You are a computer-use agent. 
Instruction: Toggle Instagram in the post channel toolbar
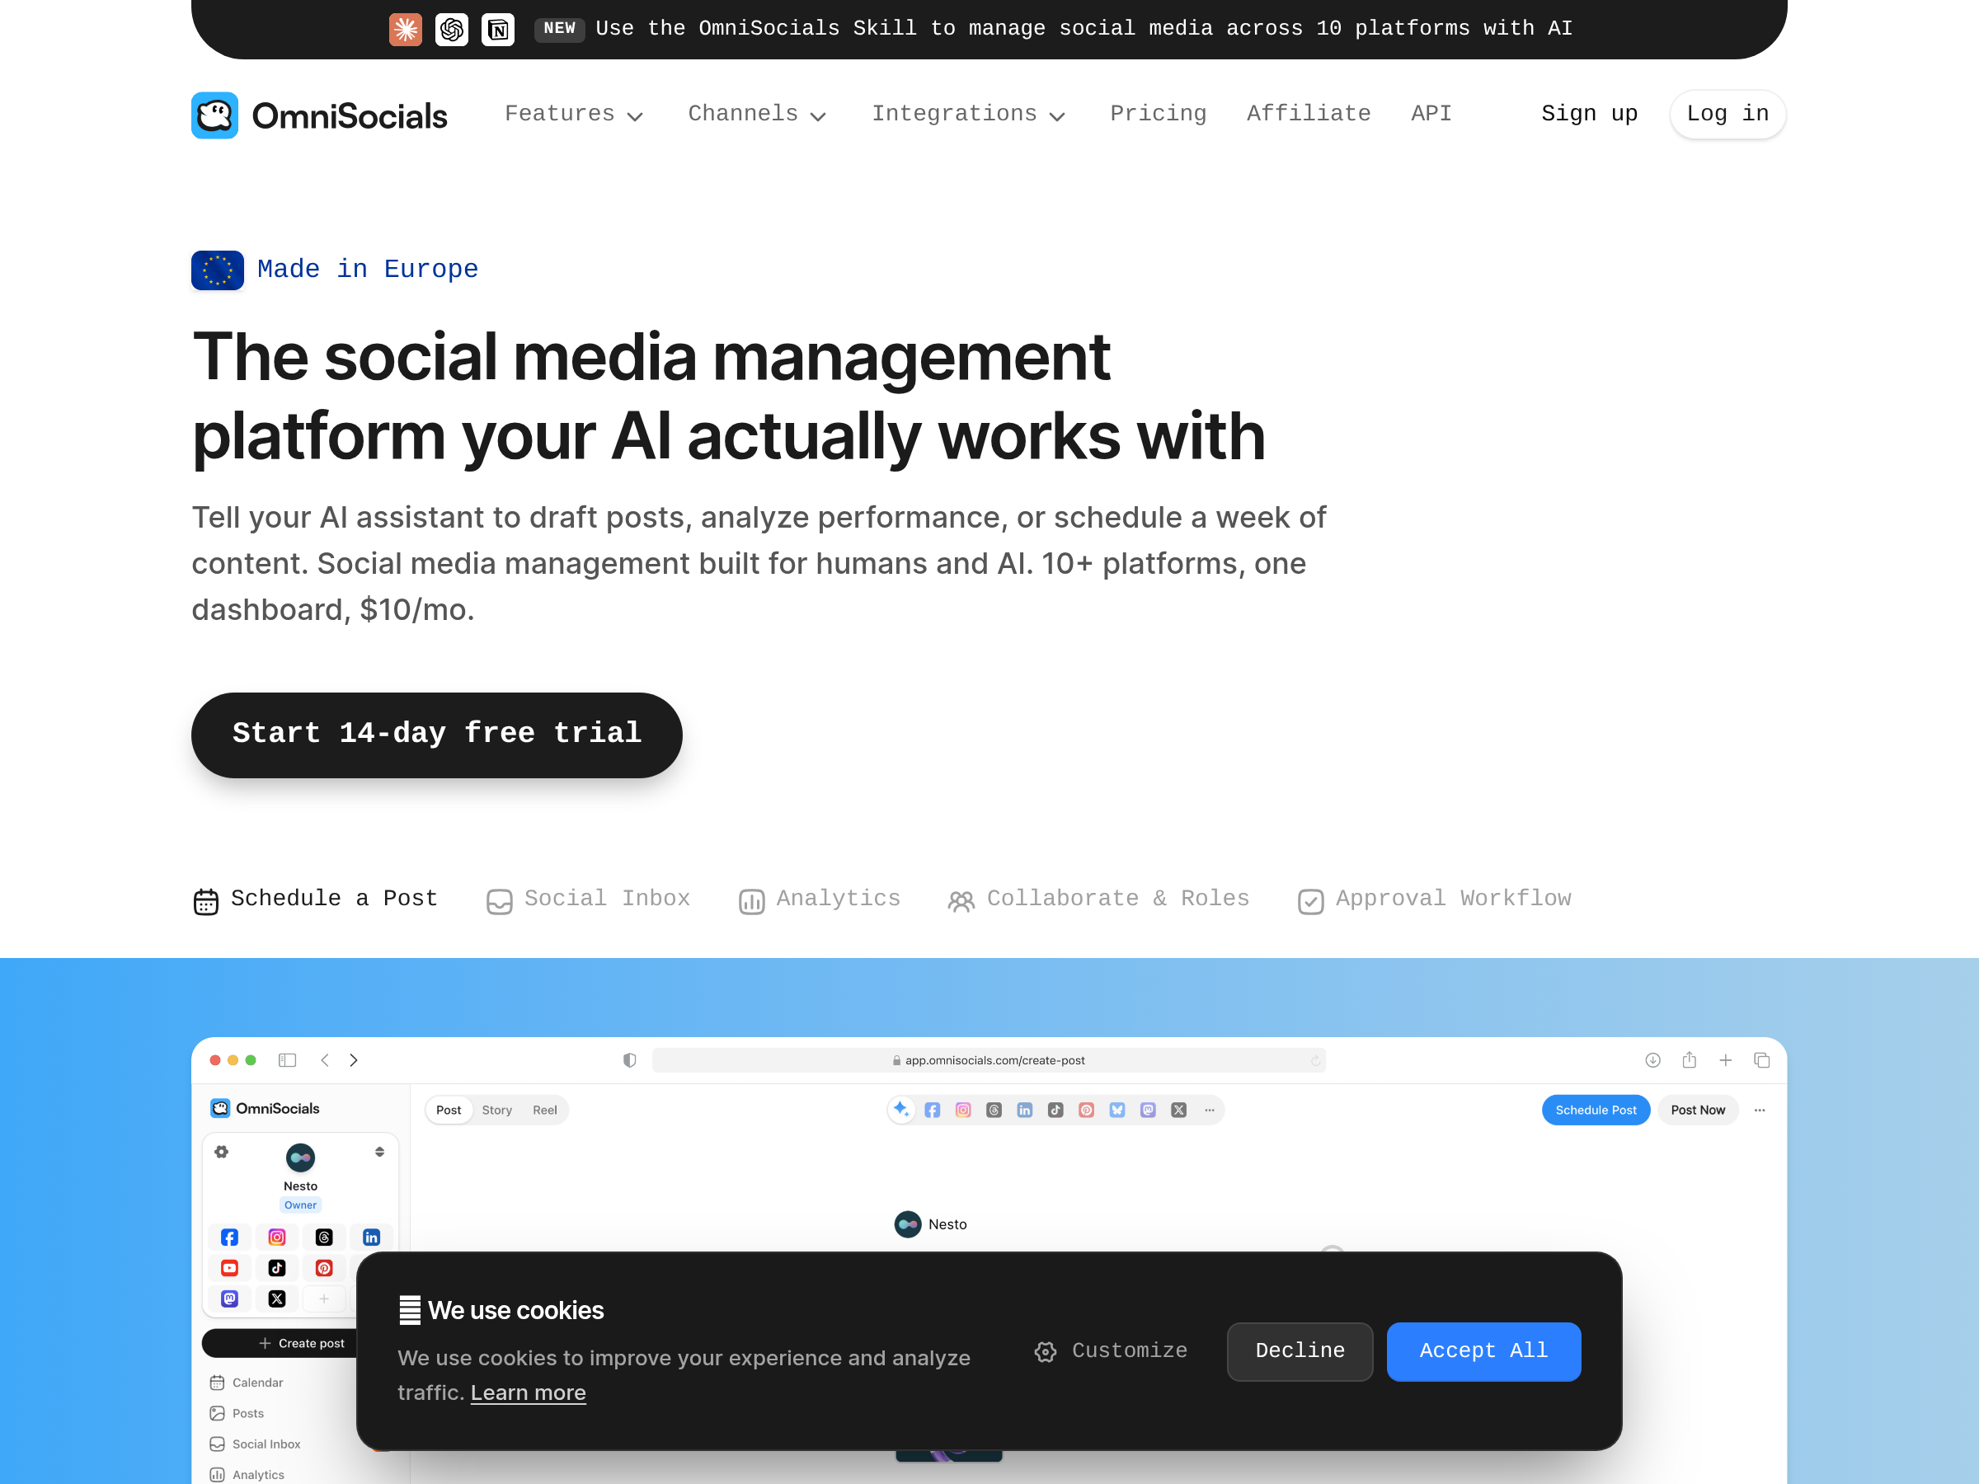[x=964, y=1110]
